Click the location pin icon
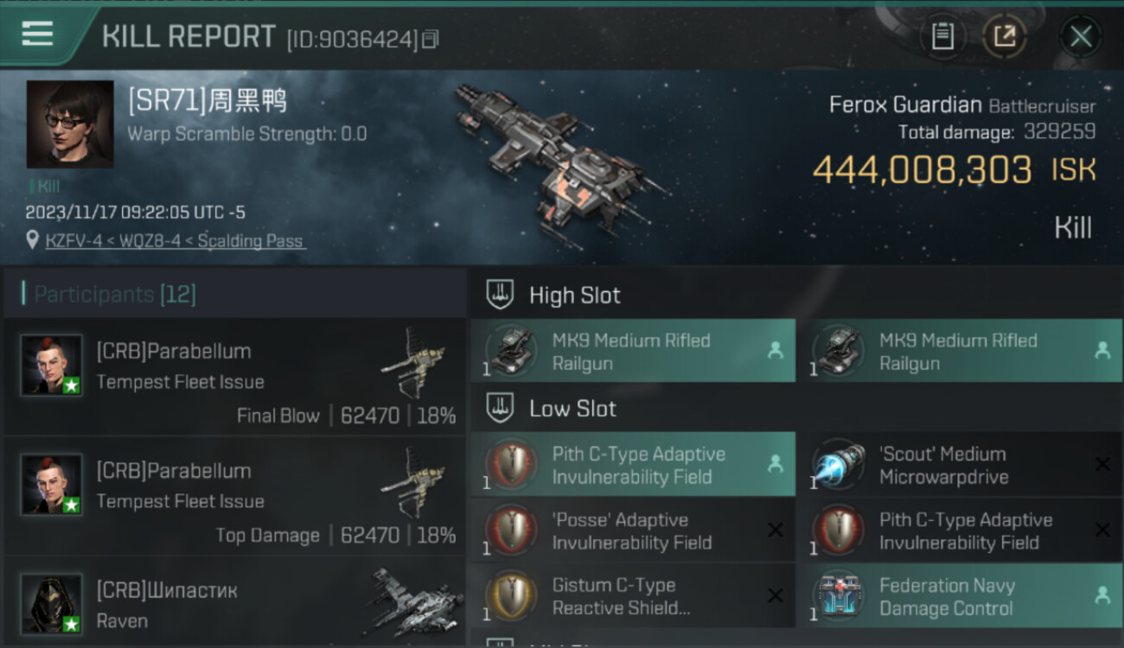1124x648 pixels. (33, 239)
